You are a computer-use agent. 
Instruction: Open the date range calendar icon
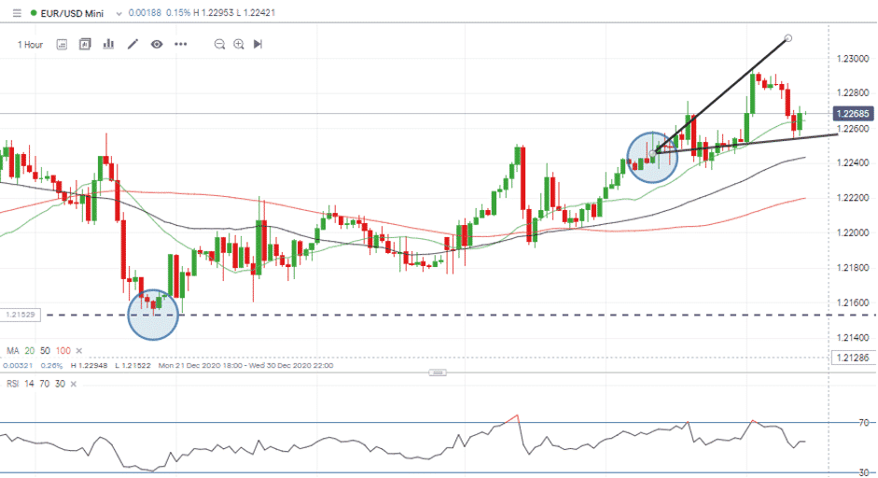pyautogui.click(x=63, y=44)
